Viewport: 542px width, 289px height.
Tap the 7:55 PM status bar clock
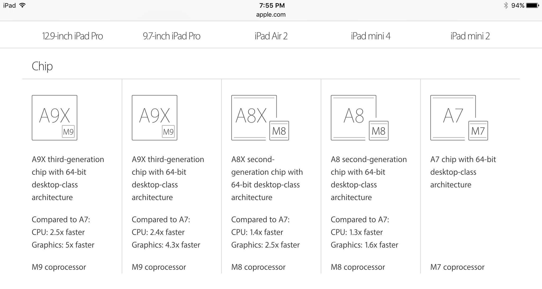pos(272,6)
